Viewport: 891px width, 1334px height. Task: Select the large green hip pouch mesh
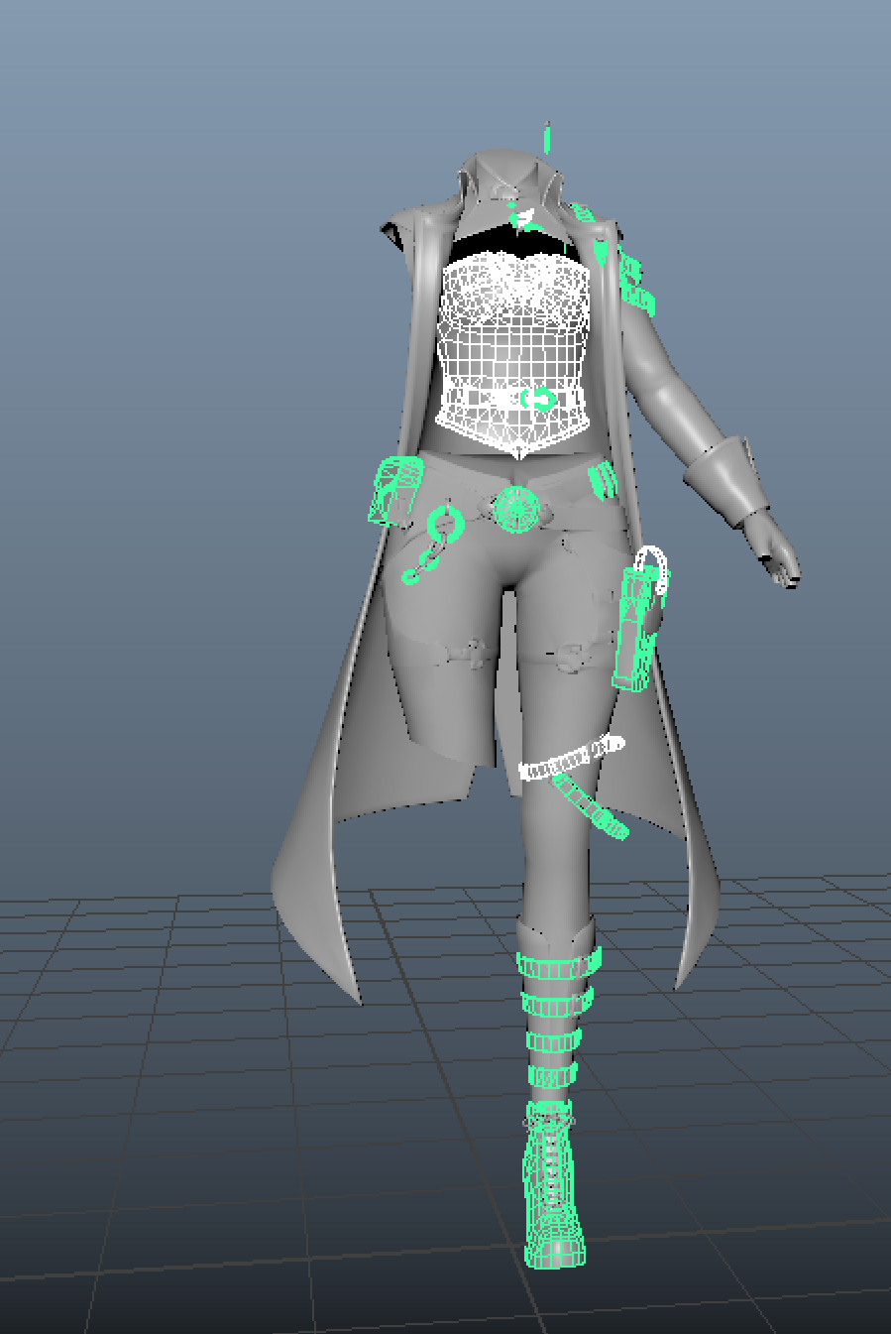pos(395,490)
